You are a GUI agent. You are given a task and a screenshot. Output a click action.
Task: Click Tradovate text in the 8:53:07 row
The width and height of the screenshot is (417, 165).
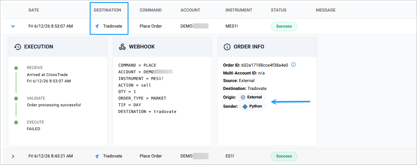click(x=112, y=26)
